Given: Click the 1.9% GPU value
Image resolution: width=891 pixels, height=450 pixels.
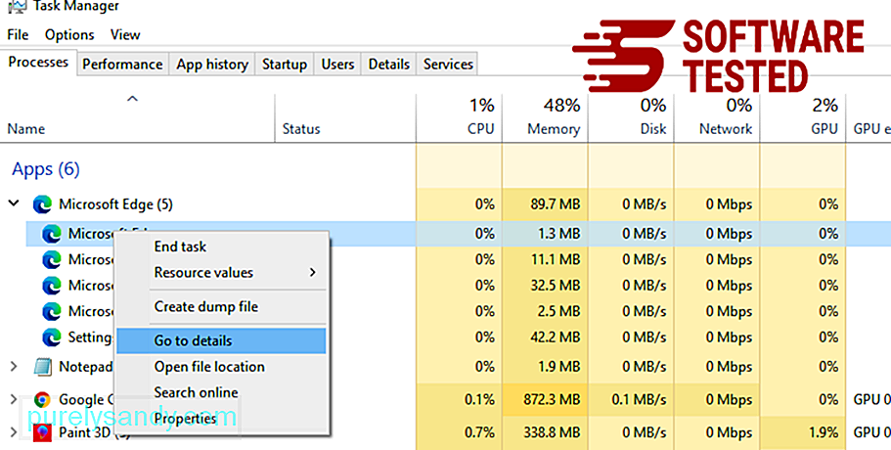Looking at the screenshot, I should (x=823, y=432).
